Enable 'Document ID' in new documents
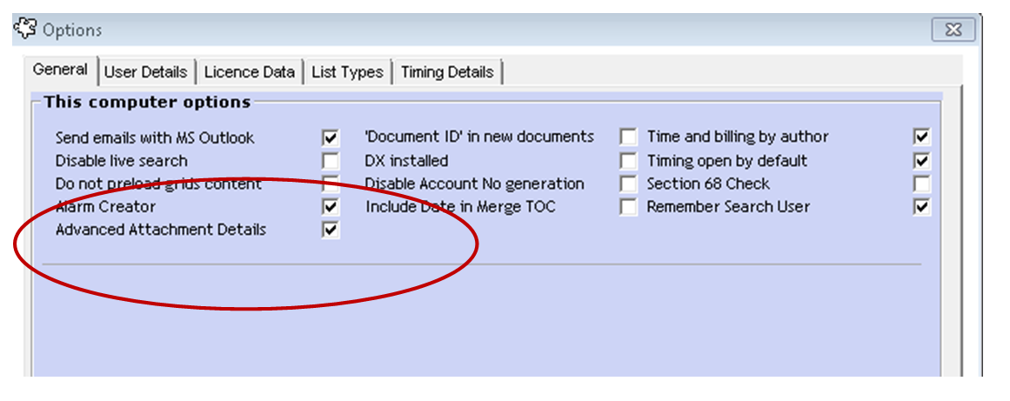1010x401 pixels. [628, 137]
